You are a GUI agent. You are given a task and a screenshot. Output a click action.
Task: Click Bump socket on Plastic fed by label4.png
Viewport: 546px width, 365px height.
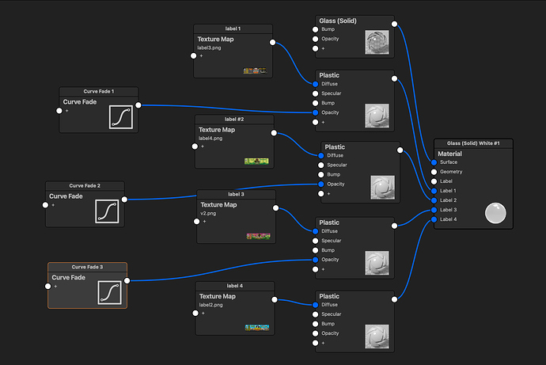pyautogui.click(x=321, y=174)
